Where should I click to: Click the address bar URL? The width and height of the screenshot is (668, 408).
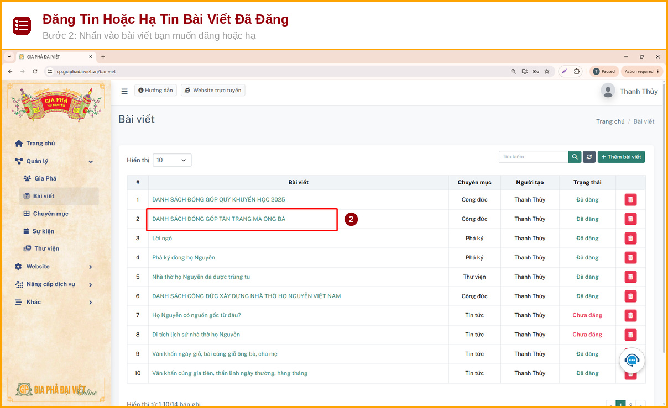pyautogui.click(x=86, y=71)
